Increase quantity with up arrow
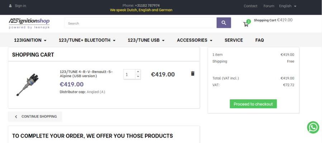The image size is (322, 143). 138,72
